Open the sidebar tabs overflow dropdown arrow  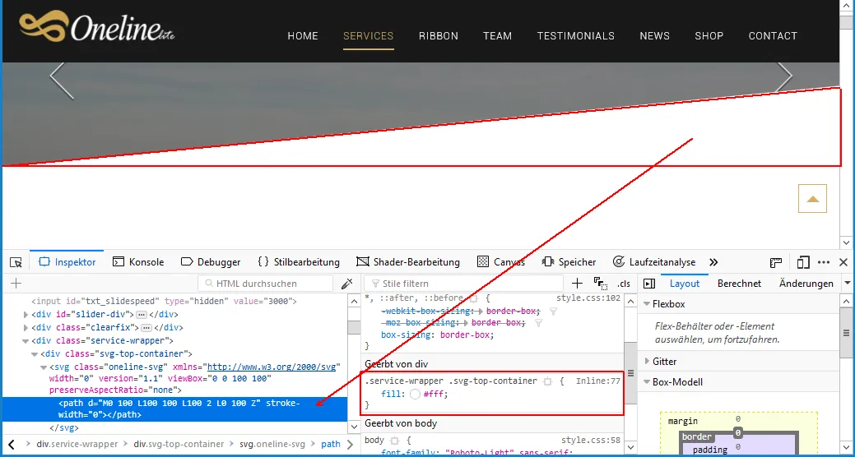pos(848,284)
